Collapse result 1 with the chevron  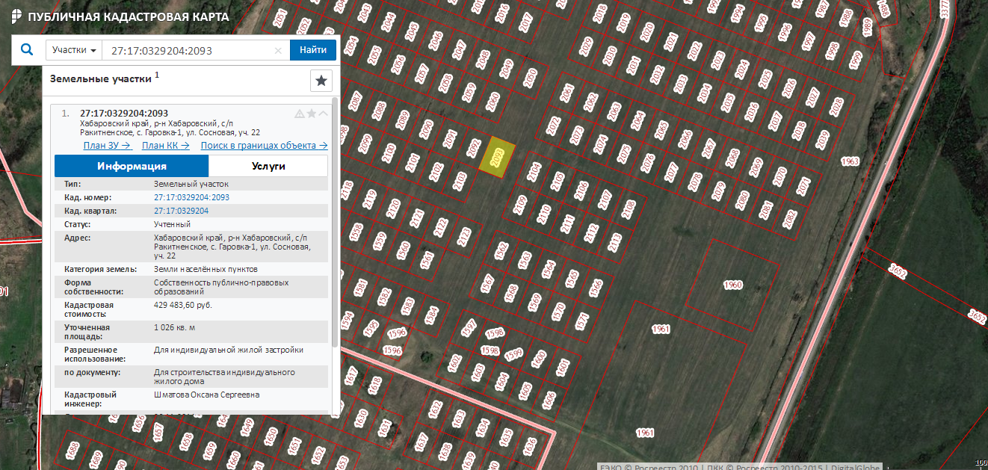(323, 114)
